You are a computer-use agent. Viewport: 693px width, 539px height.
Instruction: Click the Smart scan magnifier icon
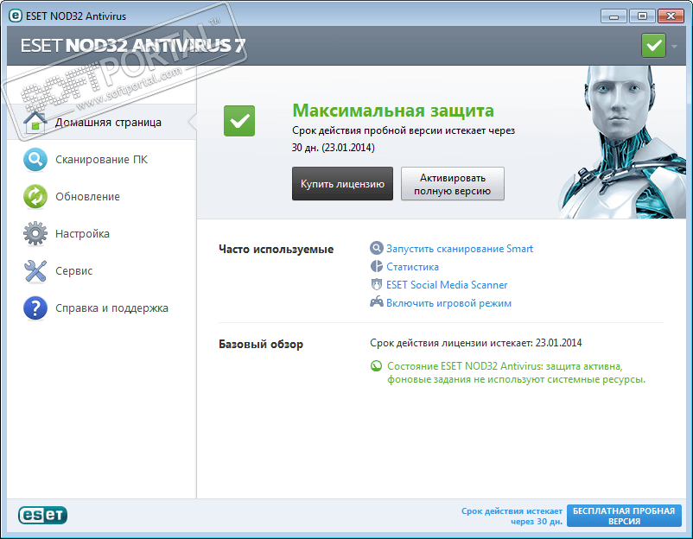click(x=376, y=248)
